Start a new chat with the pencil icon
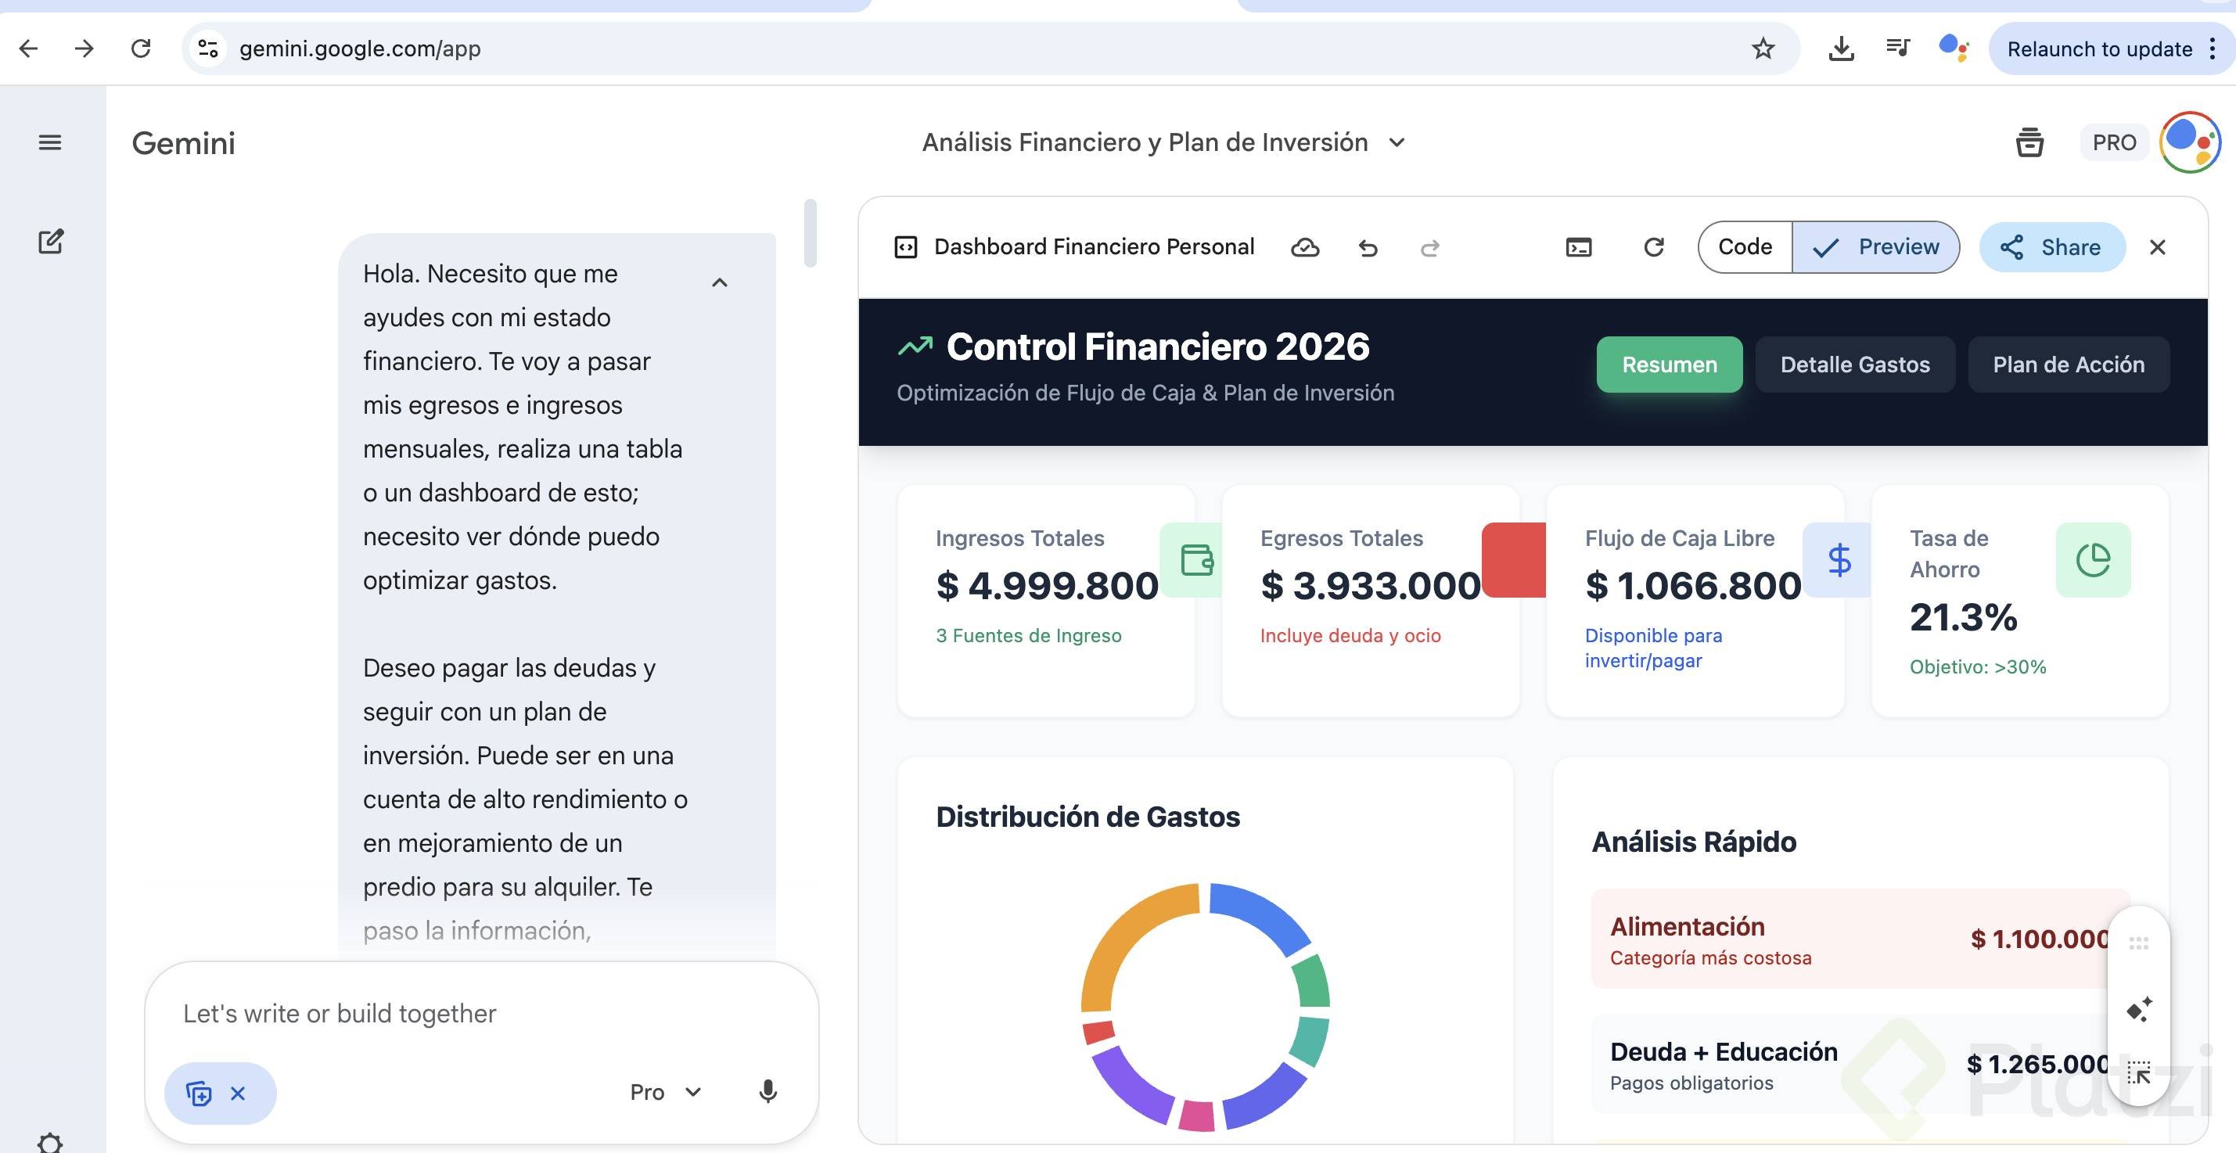This screenshot has height=1153, width=2236. coord(50,241)
